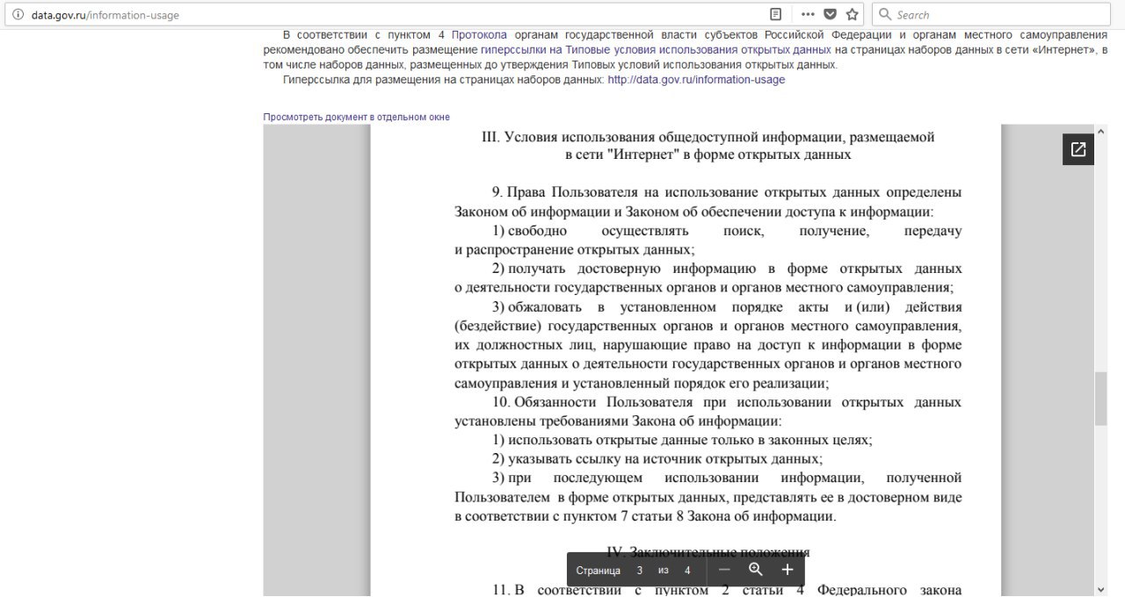Click 2) указывать ссылку на источник открытых данных
The width and height of the screenshot is (1125, 604).
(x=657, y=459)
